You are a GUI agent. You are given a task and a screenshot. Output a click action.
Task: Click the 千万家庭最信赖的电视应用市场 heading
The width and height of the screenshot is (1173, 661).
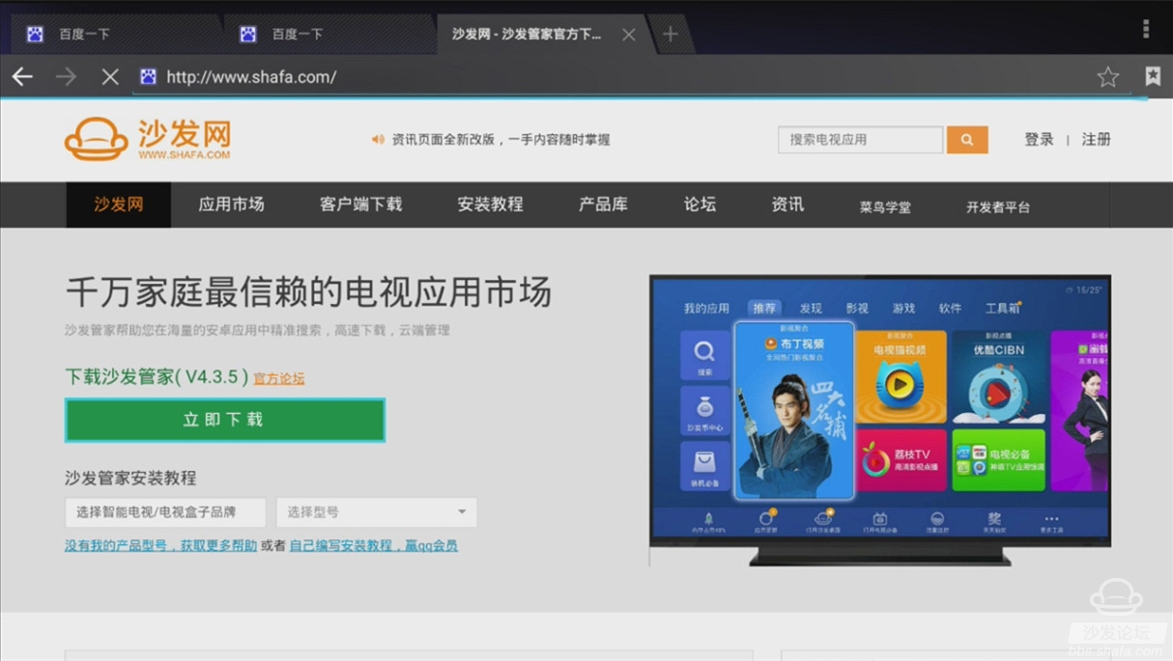[308, 291]
